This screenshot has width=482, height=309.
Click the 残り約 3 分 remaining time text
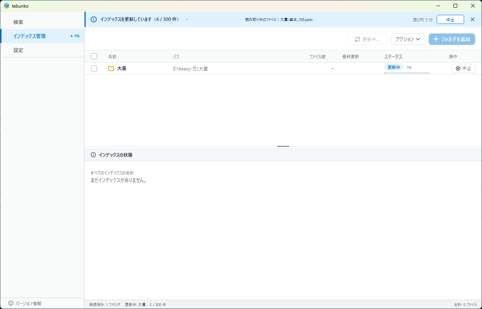pyautogui.click(x=422, y=20)
